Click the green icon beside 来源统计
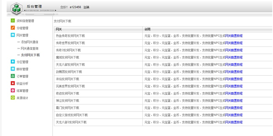The image size is (273, 136). pyautogui.click(x=13, y=98)
